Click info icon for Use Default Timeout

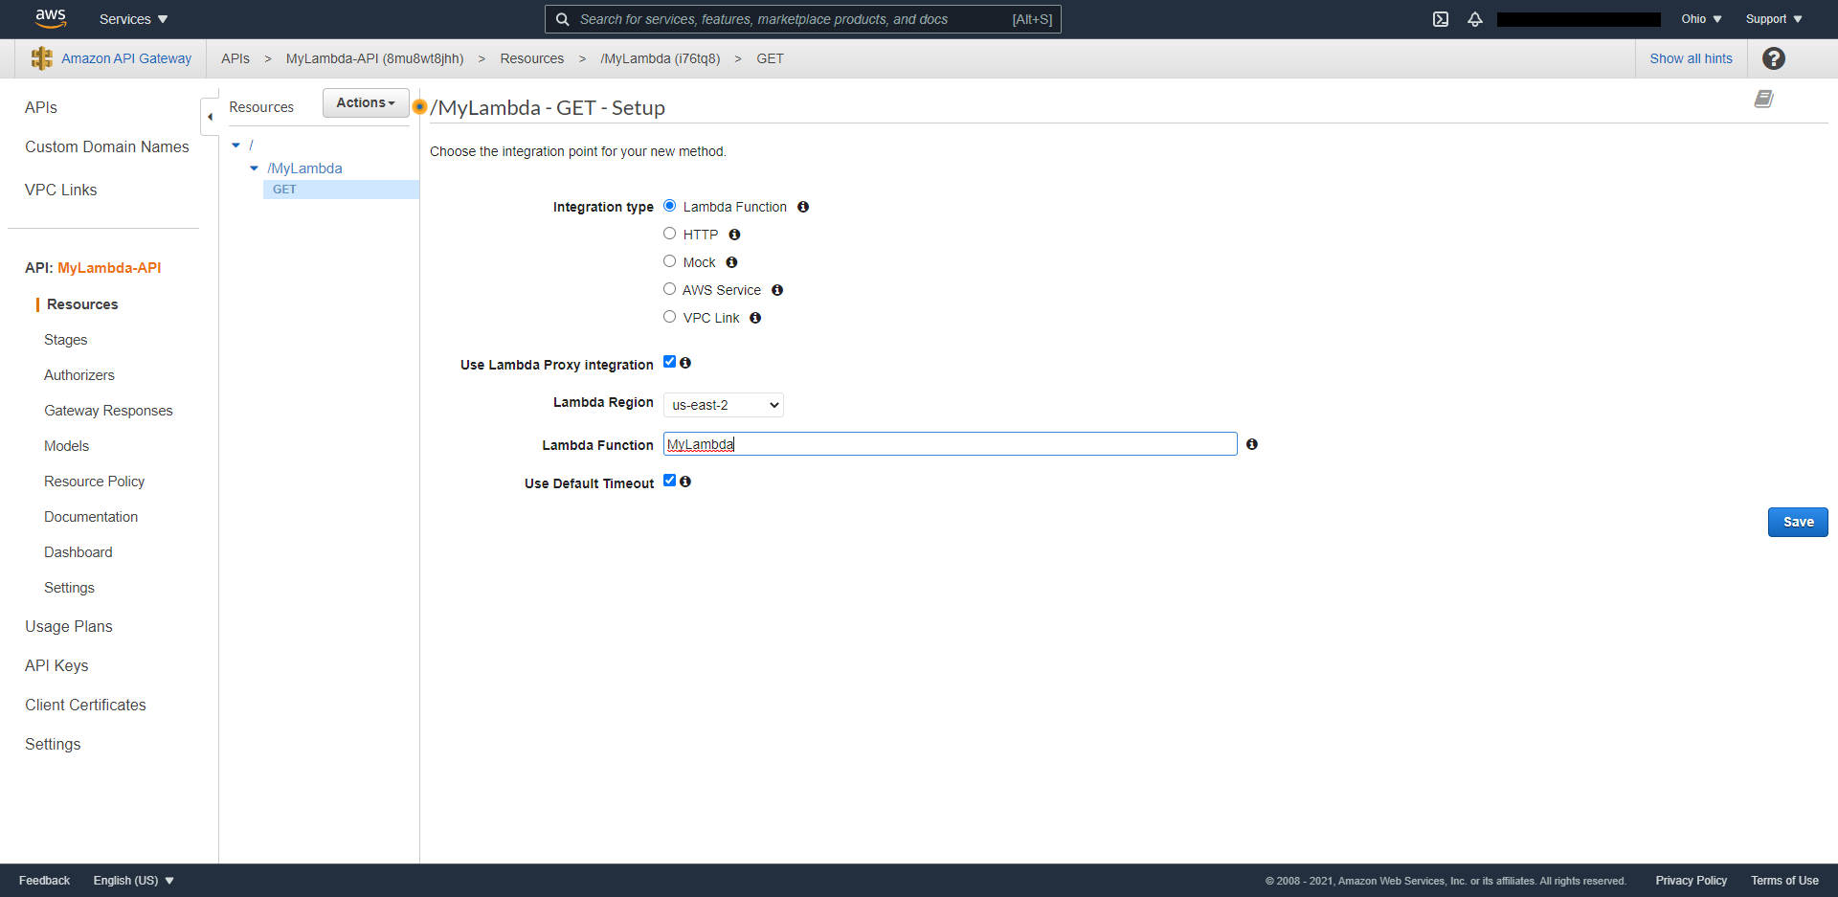click(685, 482)
